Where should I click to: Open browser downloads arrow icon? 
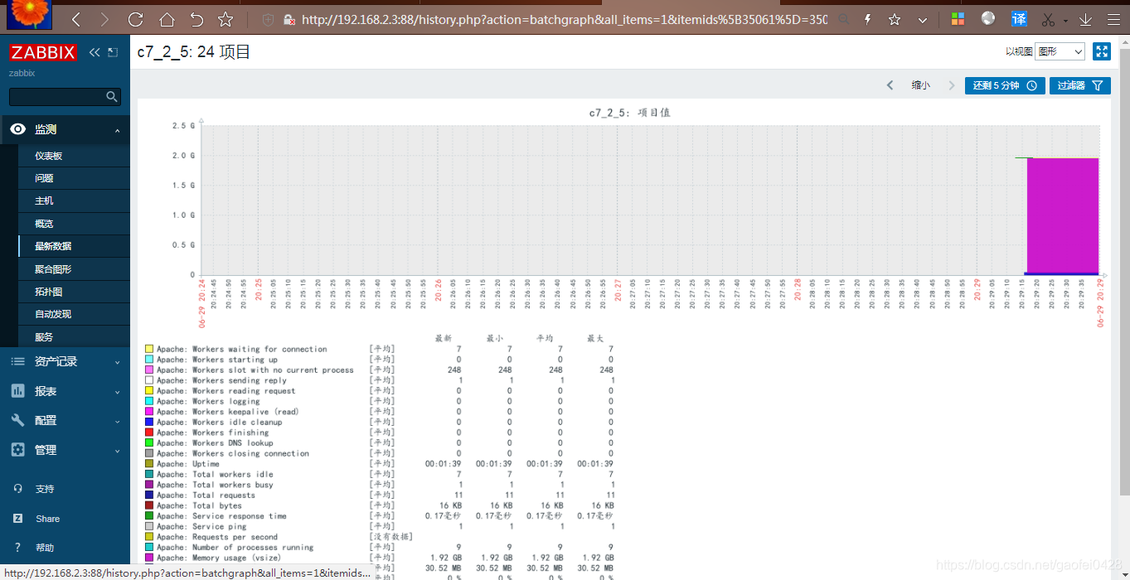point(1085,19)
